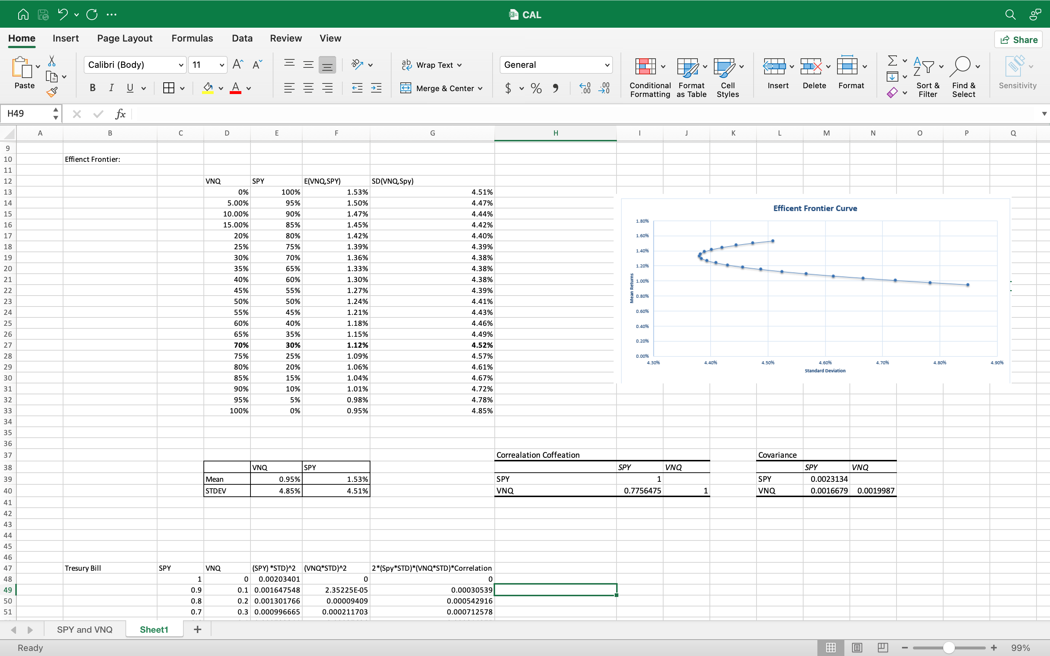Open Conditional Formatting options

648,76
